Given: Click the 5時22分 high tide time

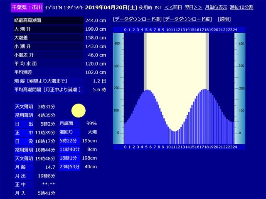Looking at the screenshot, I should (68, 141).
